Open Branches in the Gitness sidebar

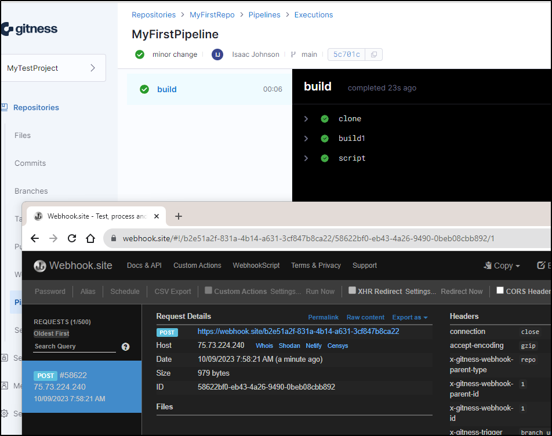click(31, 191)
